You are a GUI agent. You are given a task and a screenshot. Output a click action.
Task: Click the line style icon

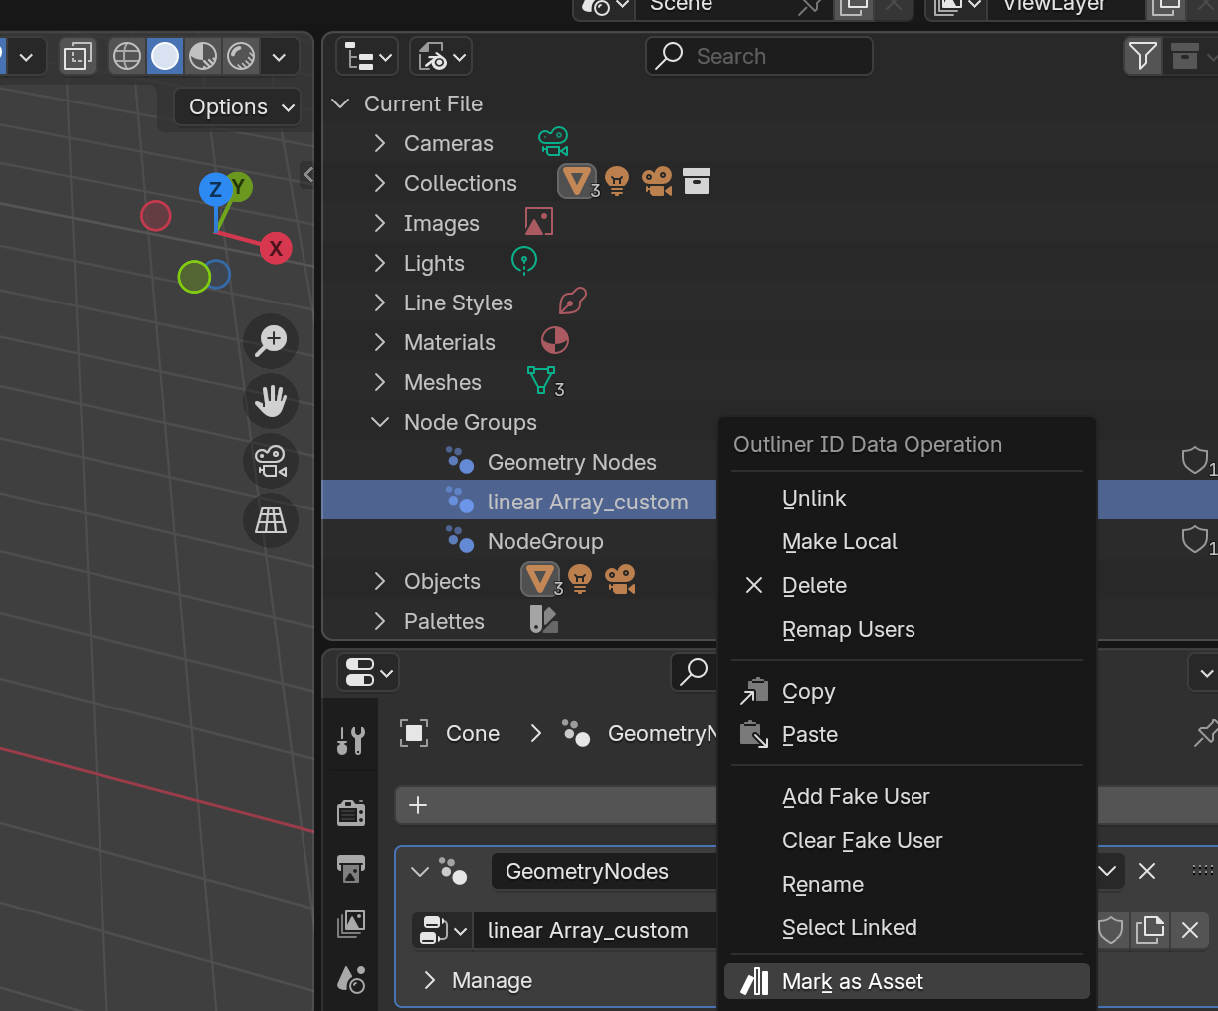(x=573, y=301)
